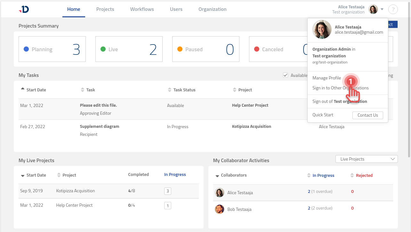The image size is (411, 232).
Task: Switch to the Workflows tab
Action: tap(142, 9)
